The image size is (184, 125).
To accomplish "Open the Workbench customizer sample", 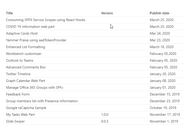I will click(x=24, y=54).
